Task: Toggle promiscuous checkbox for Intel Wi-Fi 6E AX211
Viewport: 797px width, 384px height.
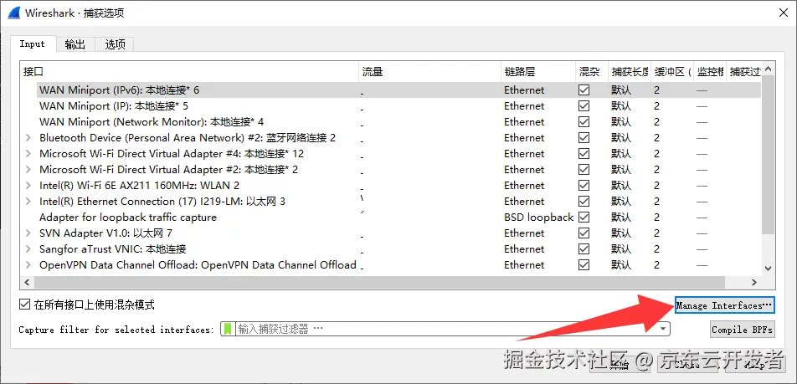Action: [x=584, y=186]
